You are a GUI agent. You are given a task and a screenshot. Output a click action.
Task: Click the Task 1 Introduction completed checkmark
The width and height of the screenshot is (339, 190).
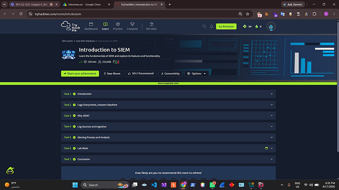[x=74, y=94]
